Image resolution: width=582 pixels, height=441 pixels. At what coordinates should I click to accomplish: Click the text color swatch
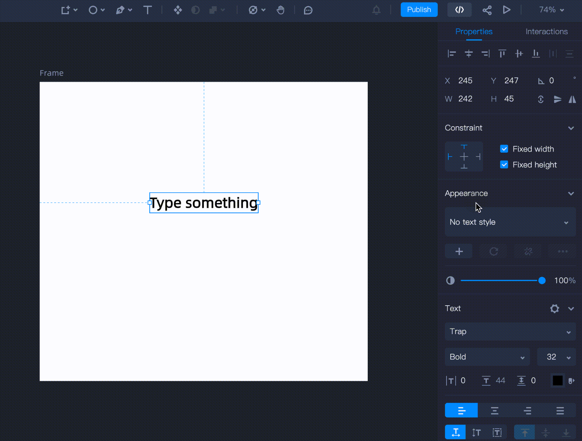click(557, 381)
